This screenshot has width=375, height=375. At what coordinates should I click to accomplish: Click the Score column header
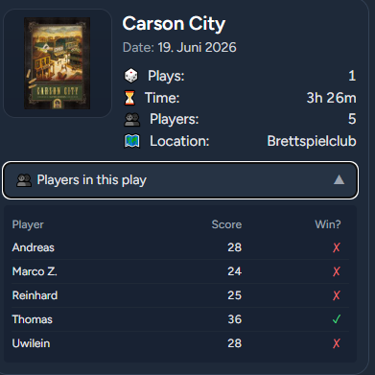(x=226, y=224)
